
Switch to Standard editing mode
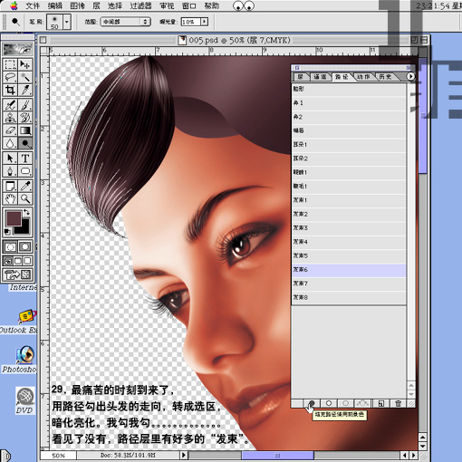[10, 246]
